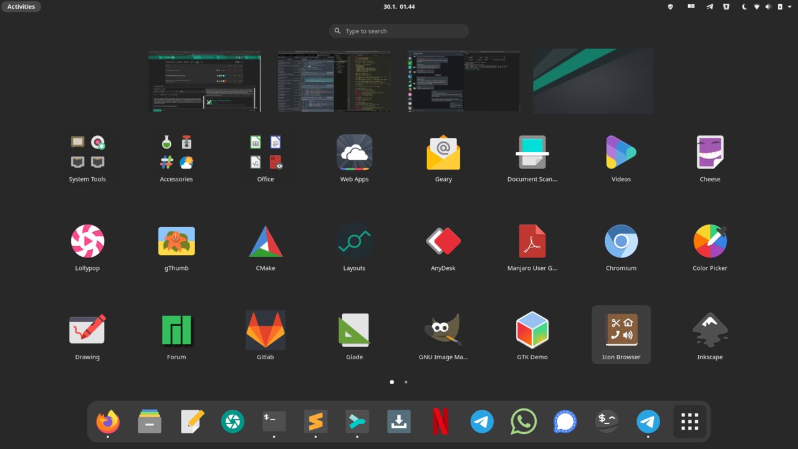Screen dimensions: 798x449
Task: Start Firefox from the dock
Action: [108, 421]
